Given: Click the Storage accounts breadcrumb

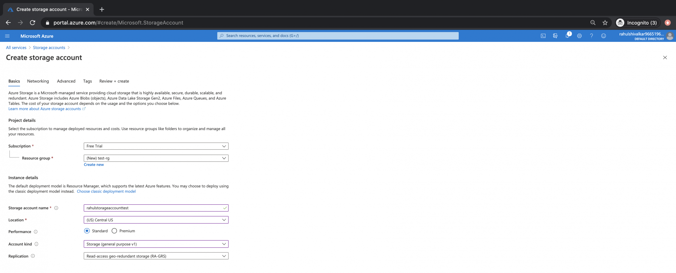Looking at the screenshot, I should [49, 48].
